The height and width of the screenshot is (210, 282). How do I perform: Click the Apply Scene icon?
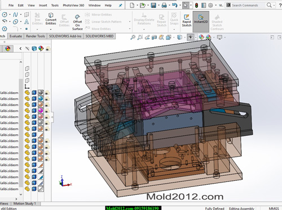(209, 37)
